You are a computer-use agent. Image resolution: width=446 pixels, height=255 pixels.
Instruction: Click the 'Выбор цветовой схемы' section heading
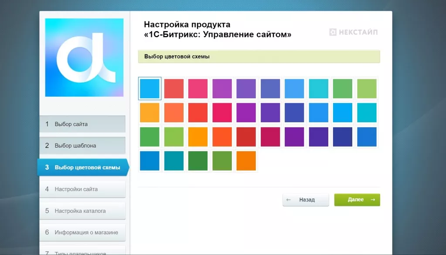click(x=259, y=57)
